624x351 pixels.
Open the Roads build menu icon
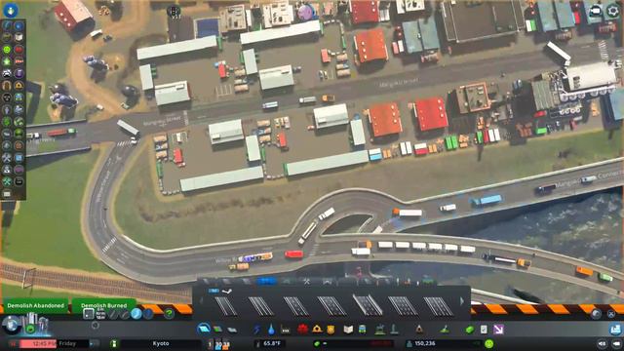[204, 330]
